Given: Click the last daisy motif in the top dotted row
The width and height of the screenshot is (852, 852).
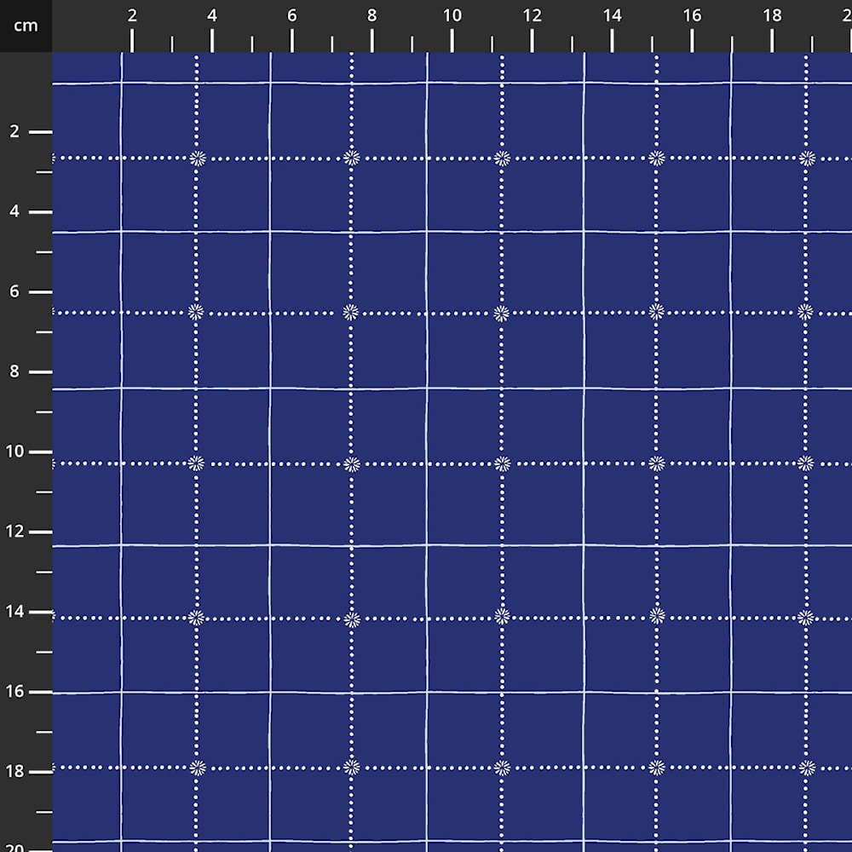Looking at the screenshot, I should 807,158.
